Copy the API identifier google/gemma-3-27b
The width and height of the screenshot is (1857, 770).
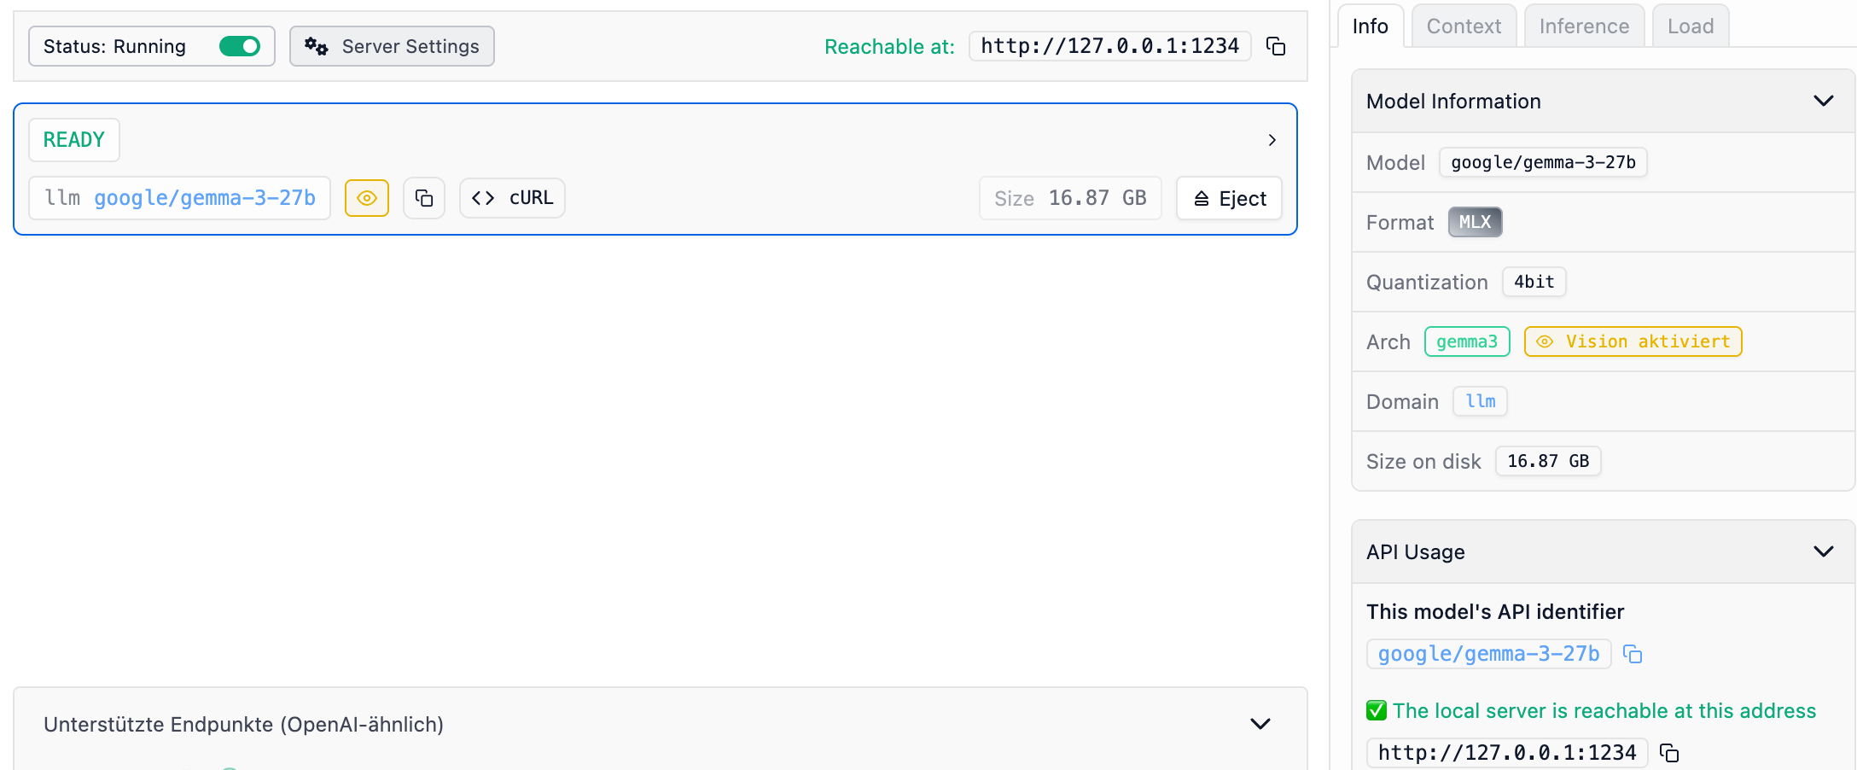pyautogui.click(x=1633, y=654)
